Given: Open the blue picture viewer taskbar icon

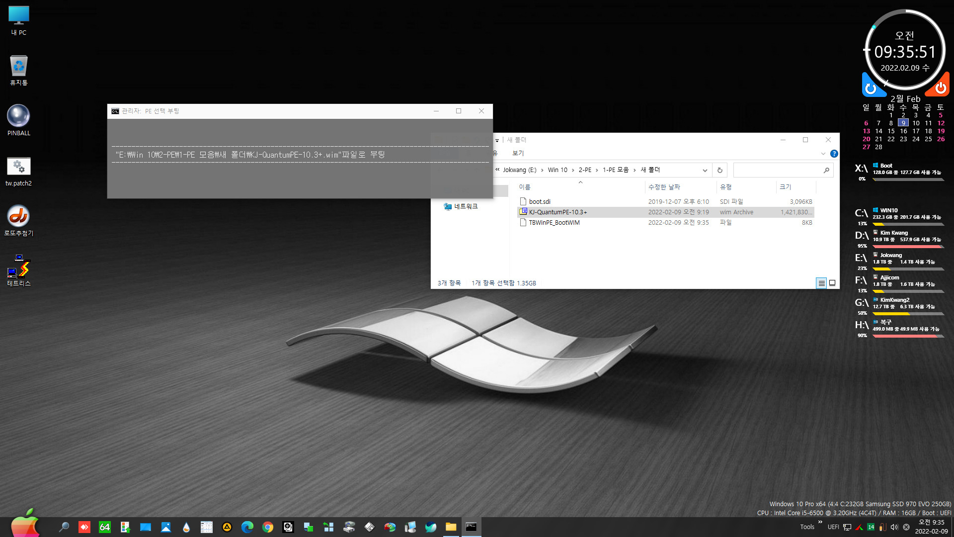Looking at the screenshot, I should pyautogui.click(x=166, y=527).
